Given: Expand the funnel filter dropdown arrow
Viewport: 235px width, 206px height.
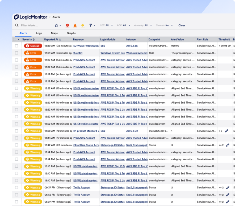Looking at the screenshot, I should pyautogui.click(x=94, y=25).
